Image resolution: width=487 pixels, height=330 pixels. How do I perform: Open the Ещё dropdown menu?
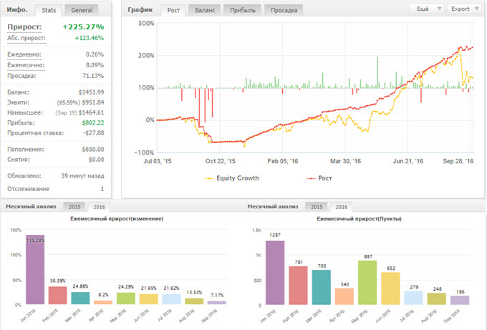(x=428, y=9)
